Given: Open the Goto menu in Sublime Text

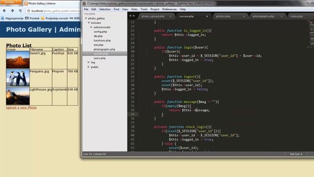Looking at the screenshot, I should [134, 9].
